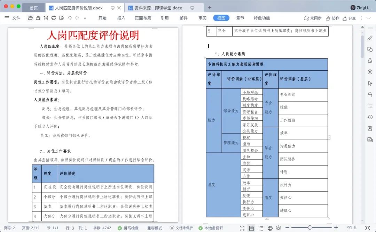Switch to page layout view in status bar

pyautogui.click(x=251, y=228)
